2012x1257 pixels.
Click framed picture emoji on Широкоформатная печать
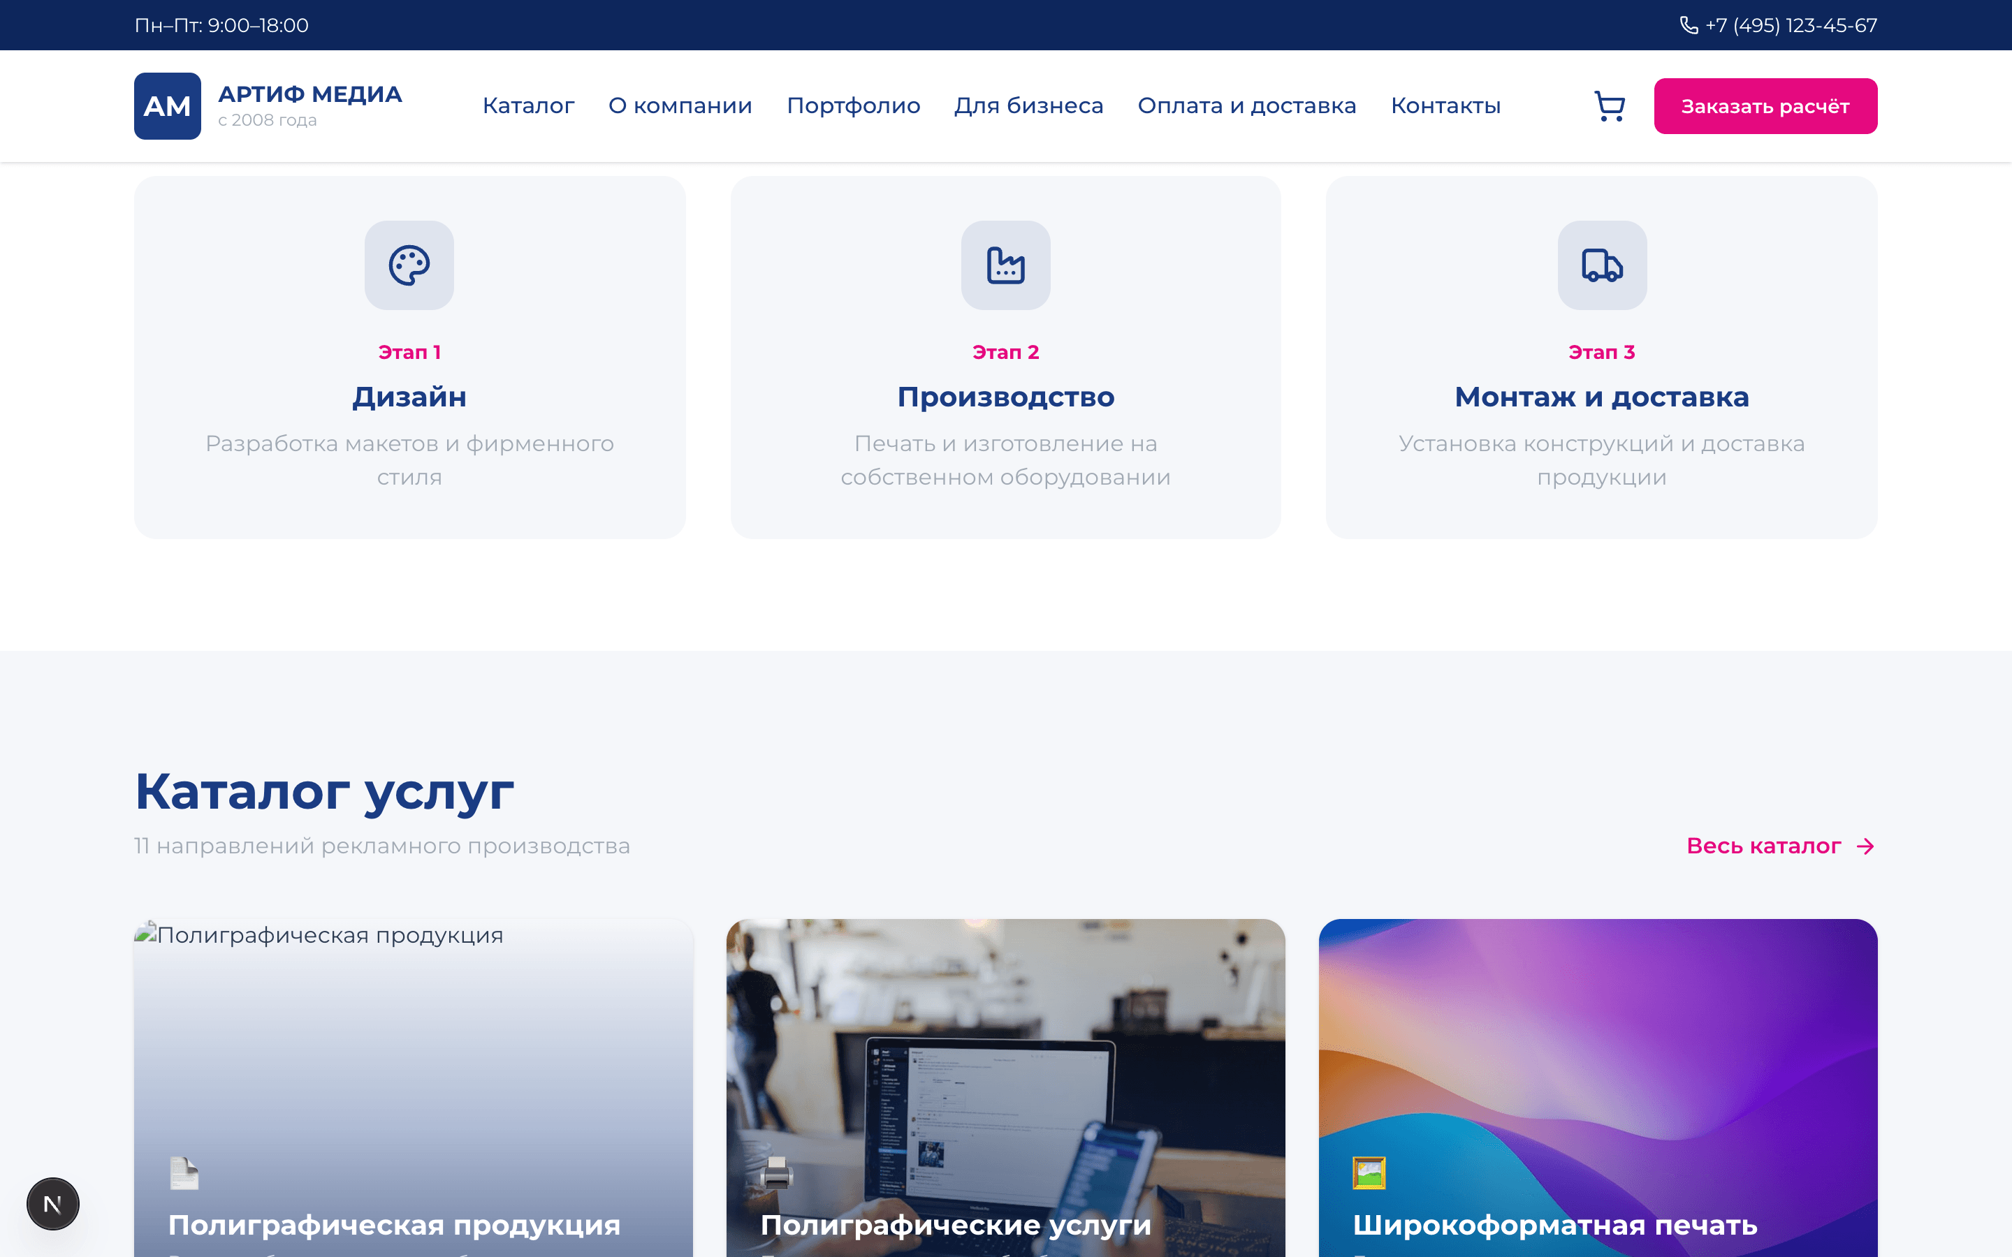coord(1369,1173)
